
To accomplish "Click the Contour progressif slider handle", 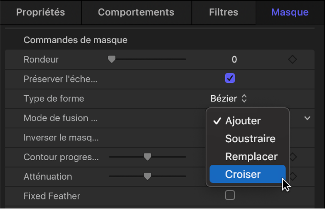I will pyautogui.click(x=148, y=157).
